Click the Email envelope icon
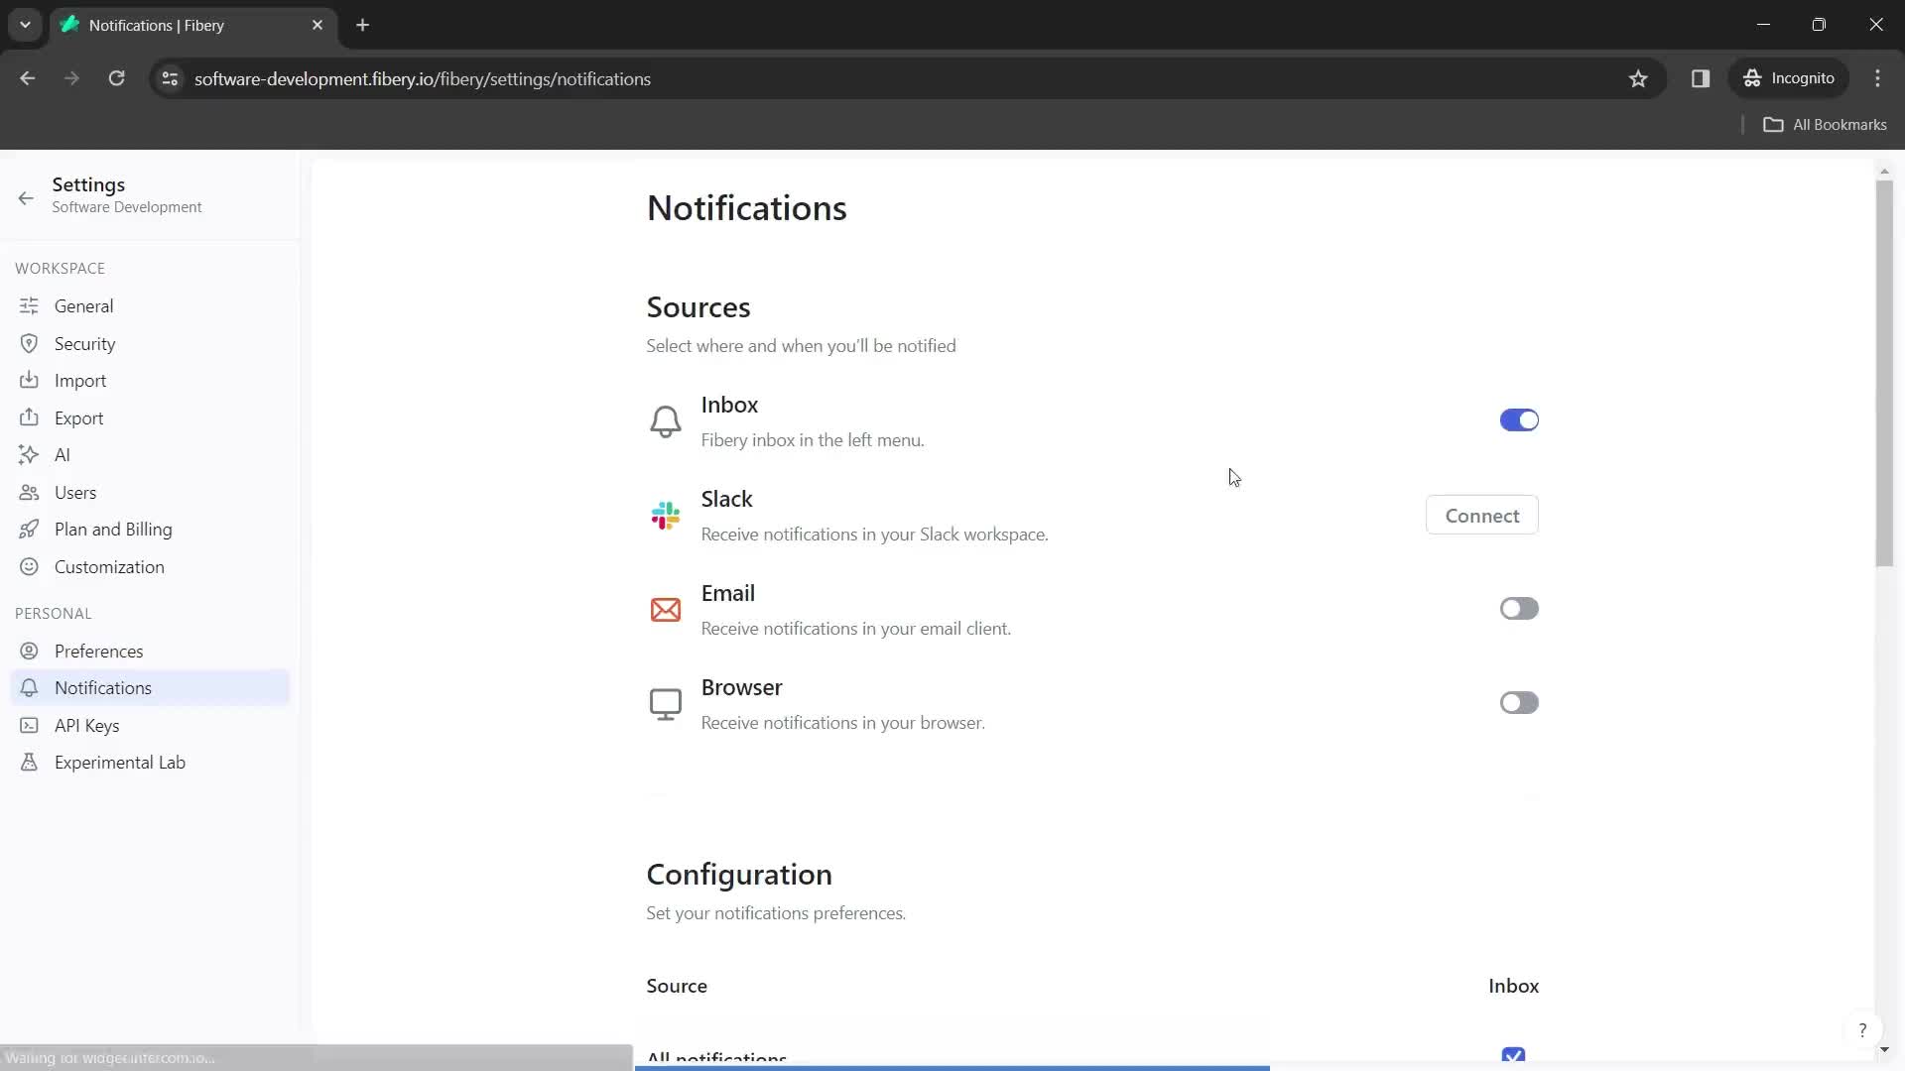1905x1071 pixels. [x=668, y=610]
